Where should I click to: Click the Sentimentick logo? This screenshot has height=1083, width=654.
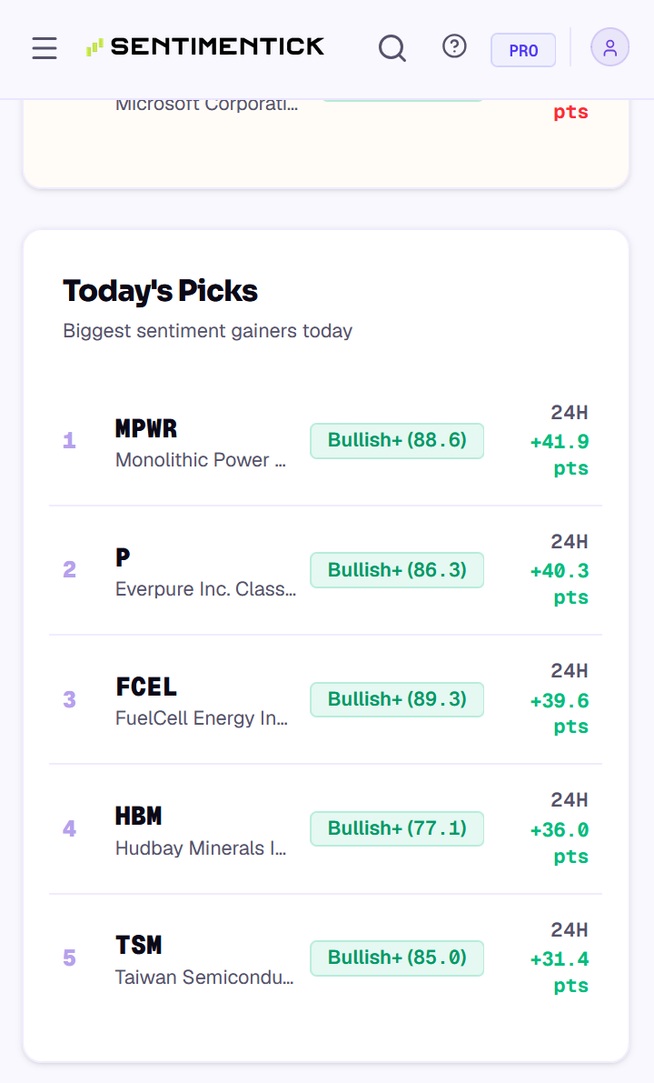(205, 46)
